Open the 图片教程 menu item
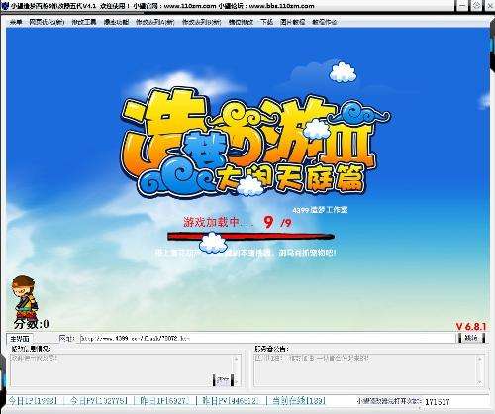 [293, 22]
